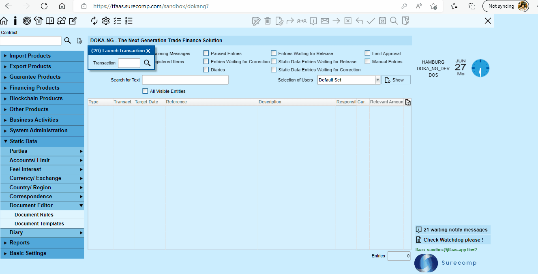Open the Currency/ Exchange submenu
The image size is (538, 274).
pyautogui.click(x=42, y=178)
